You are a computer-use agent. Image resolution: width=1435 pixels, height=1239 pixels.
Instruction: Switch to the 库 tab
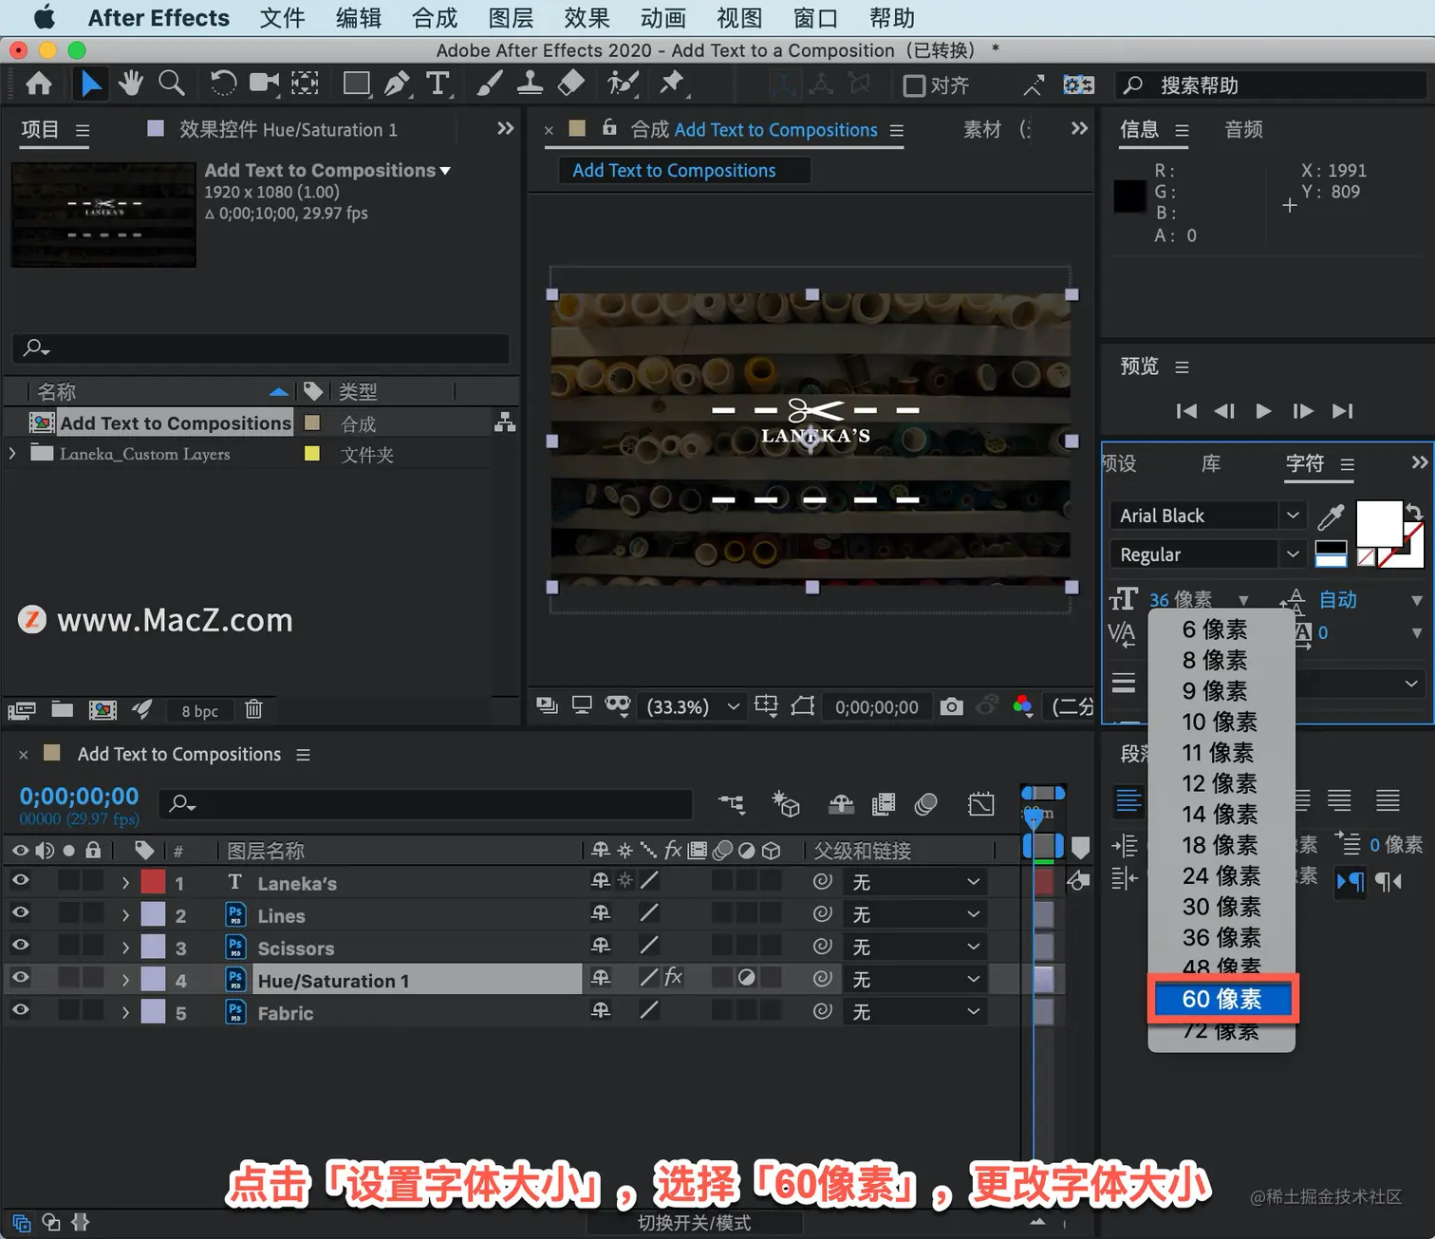tap(1211, 463)
